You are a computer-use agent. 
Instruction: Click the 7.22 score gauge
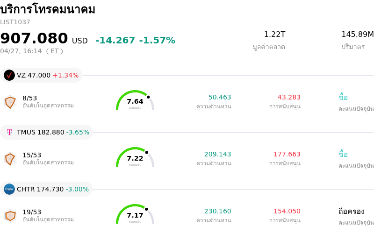coord(135,158)
